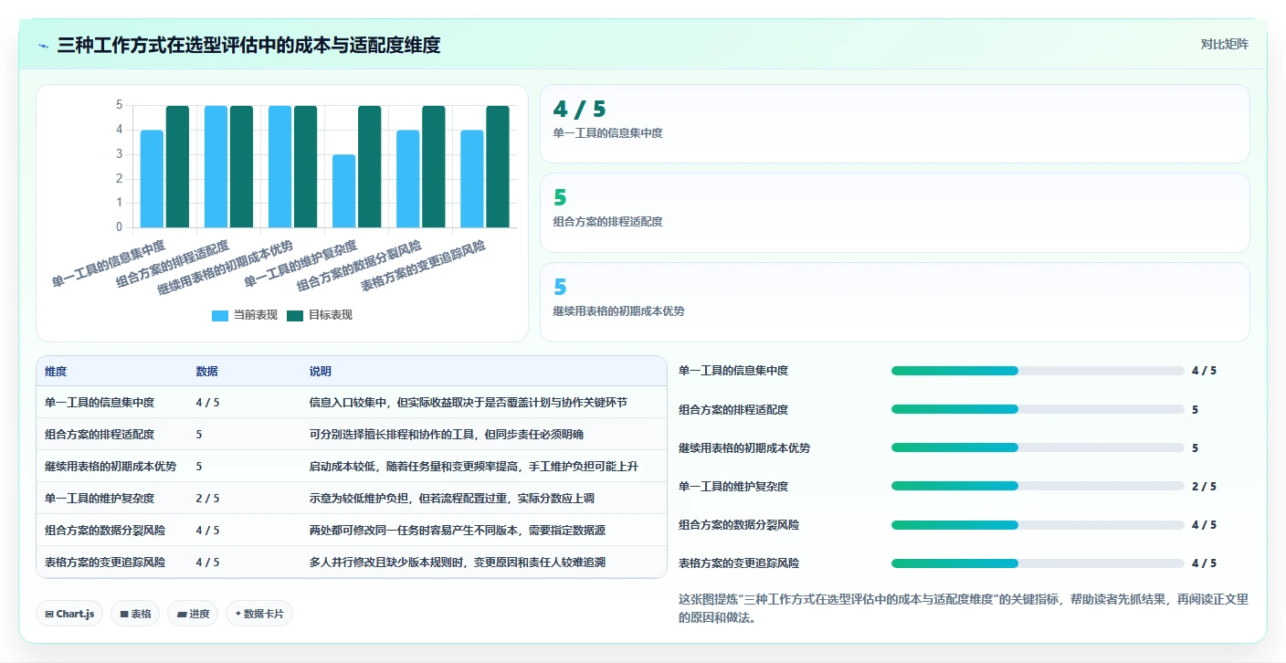Click table cell 组合方案的排程适配度
This screenshot has height=663, width=1286.
click(100, 435)
